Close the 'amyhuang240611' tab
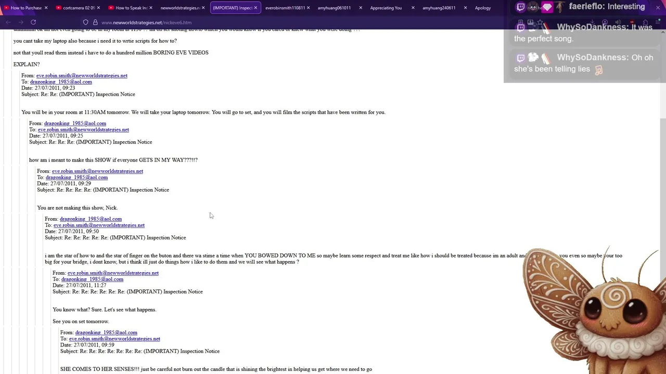666x374 pixels. coord(465,8)
